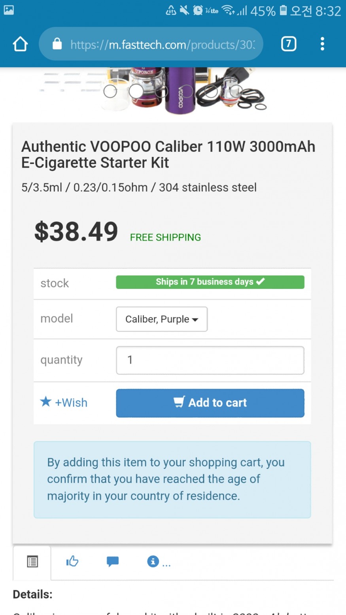Focus the quantity input field

pyautogui.click(x=210, y=360)
